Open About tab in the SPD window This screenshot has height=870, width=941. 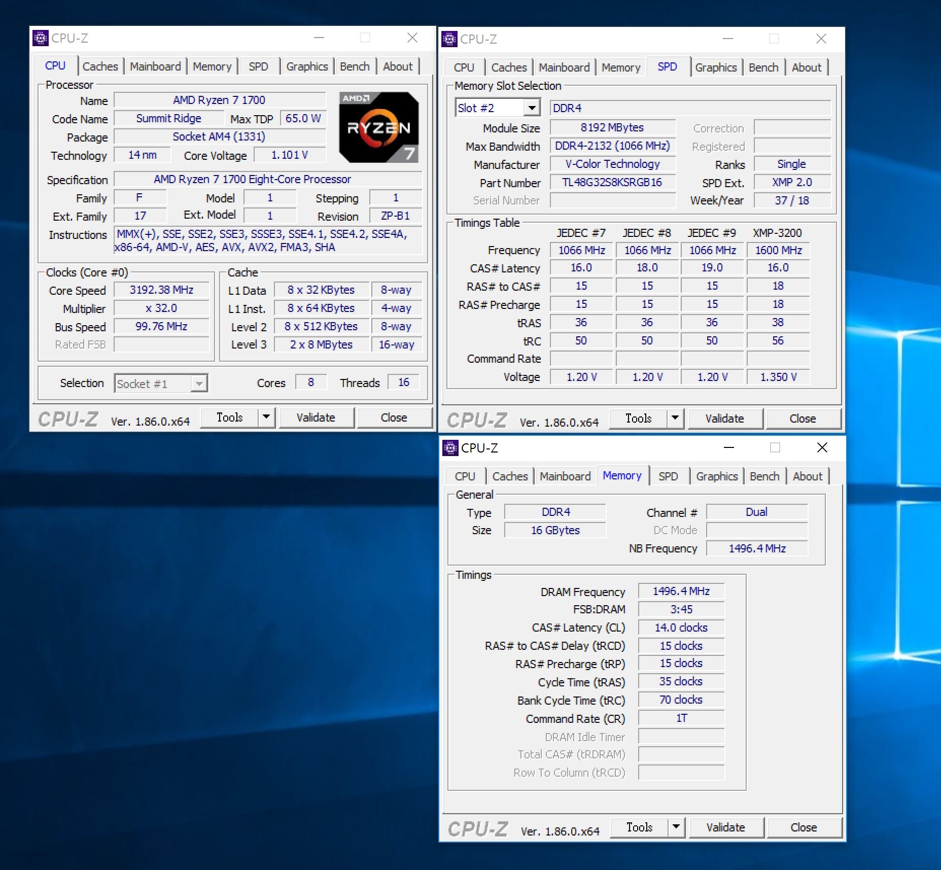(807, 67)
